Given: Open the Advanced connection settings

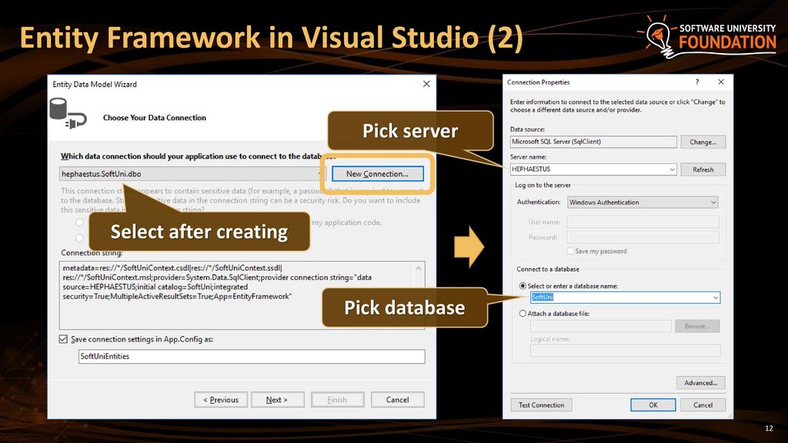Looking at the screenshot, I should click(700, 383).
